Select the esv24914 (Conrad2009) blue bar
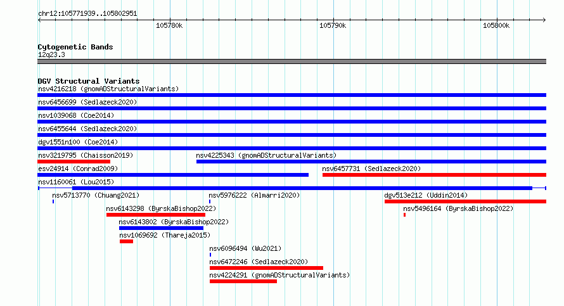564x306 pixels. [x=173, y=175]
